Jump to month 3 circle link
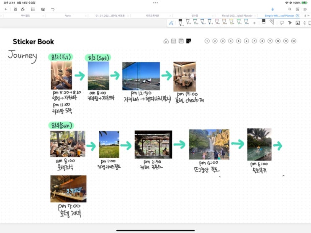 [223, 41]
